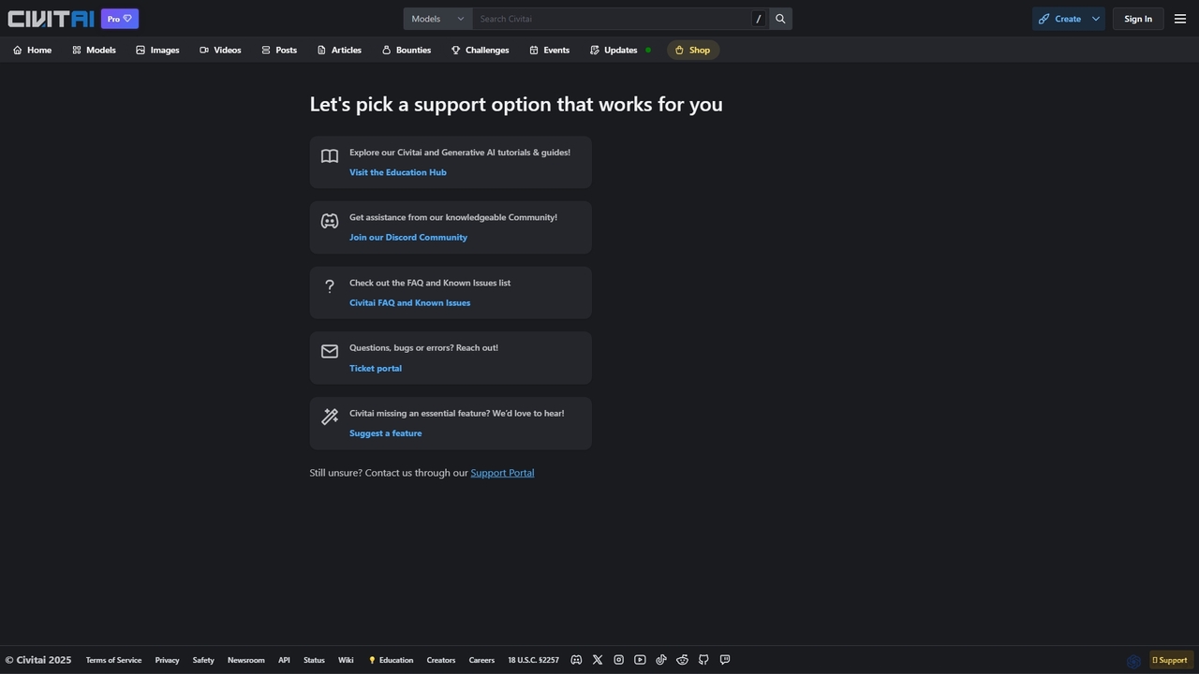Open the Models search category dropdown
This screenshot has height=674, width=1199.
[x=437, y=19]
